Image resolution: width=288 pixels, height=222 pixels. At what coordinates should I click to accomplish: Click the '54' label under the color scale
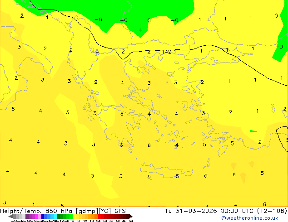(131, 221)
